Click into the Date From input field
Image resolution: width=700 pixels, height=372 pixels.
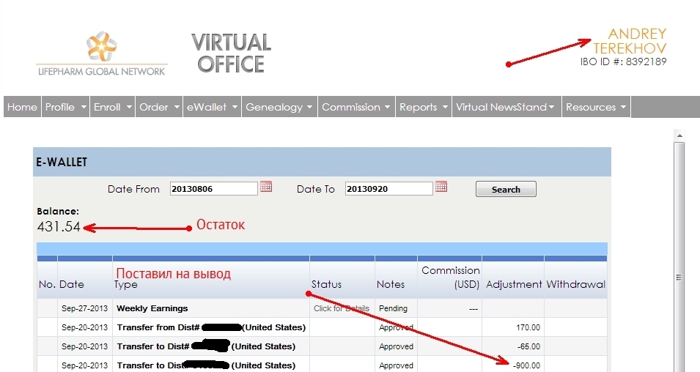coord(213,189)
